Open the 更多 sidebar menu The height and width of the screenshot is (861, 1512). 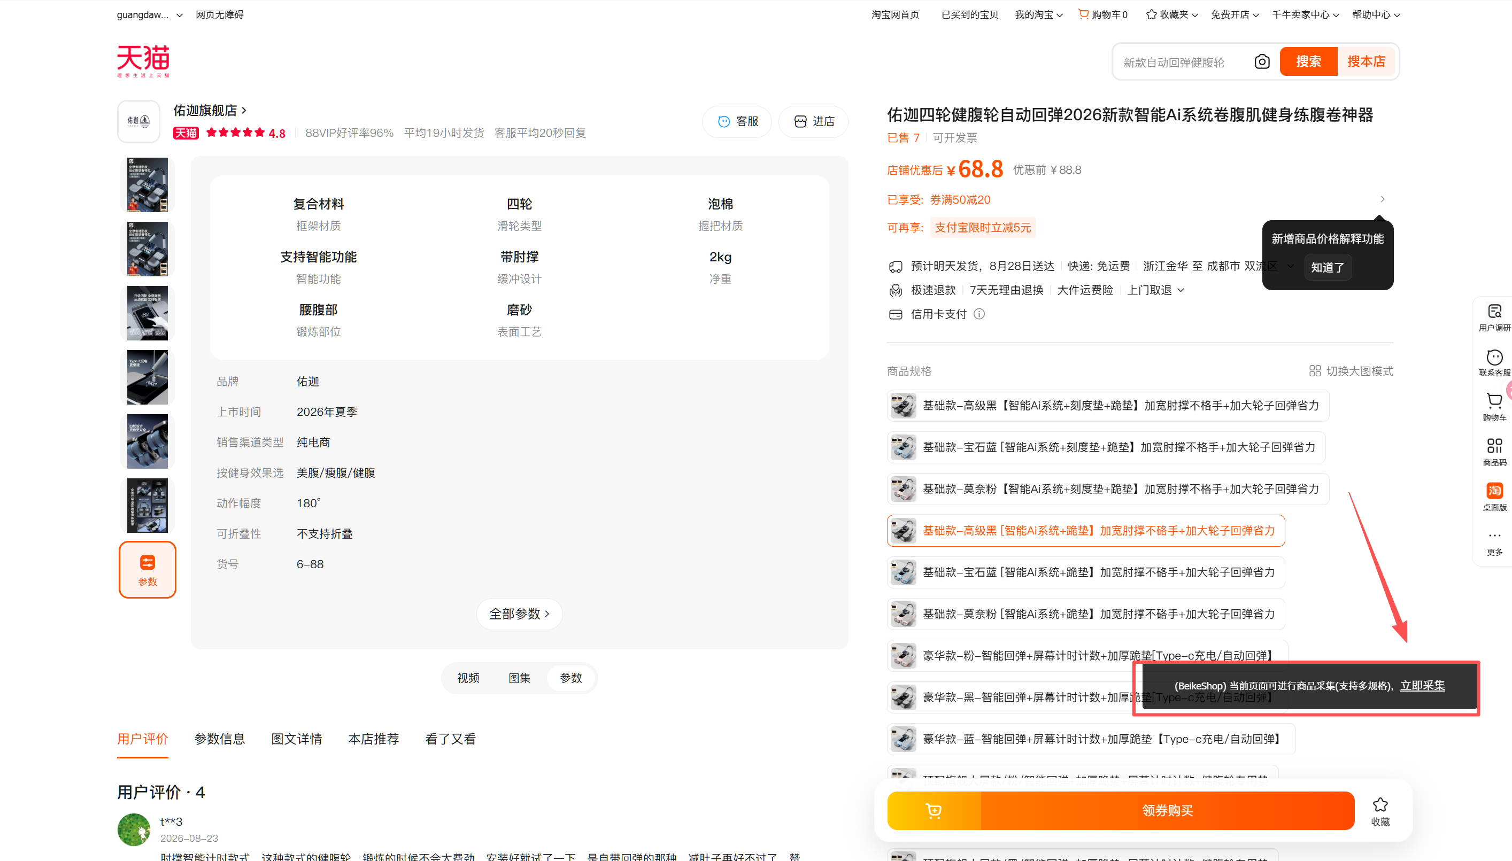click(x=1494, y=542)
